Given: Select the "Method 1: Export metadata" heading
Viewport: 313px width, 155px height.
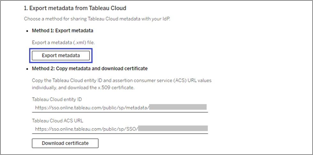Looking at the screenshot, I should tap(63, 31).
